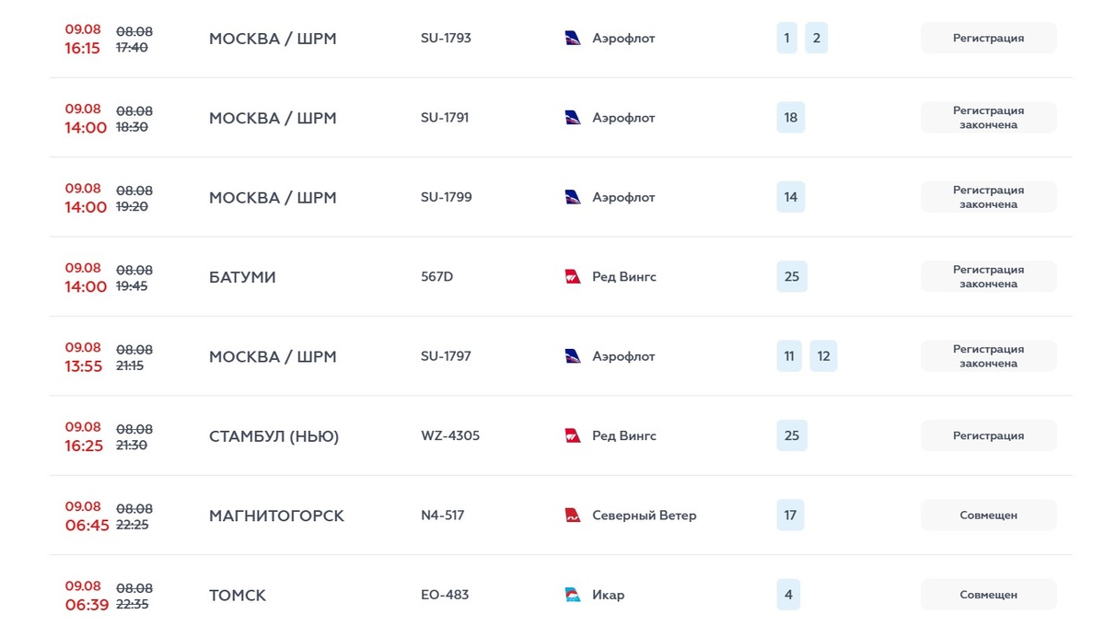
Task: Click Red Wings logo on Batumi flight
Action: tap(573, 277)
